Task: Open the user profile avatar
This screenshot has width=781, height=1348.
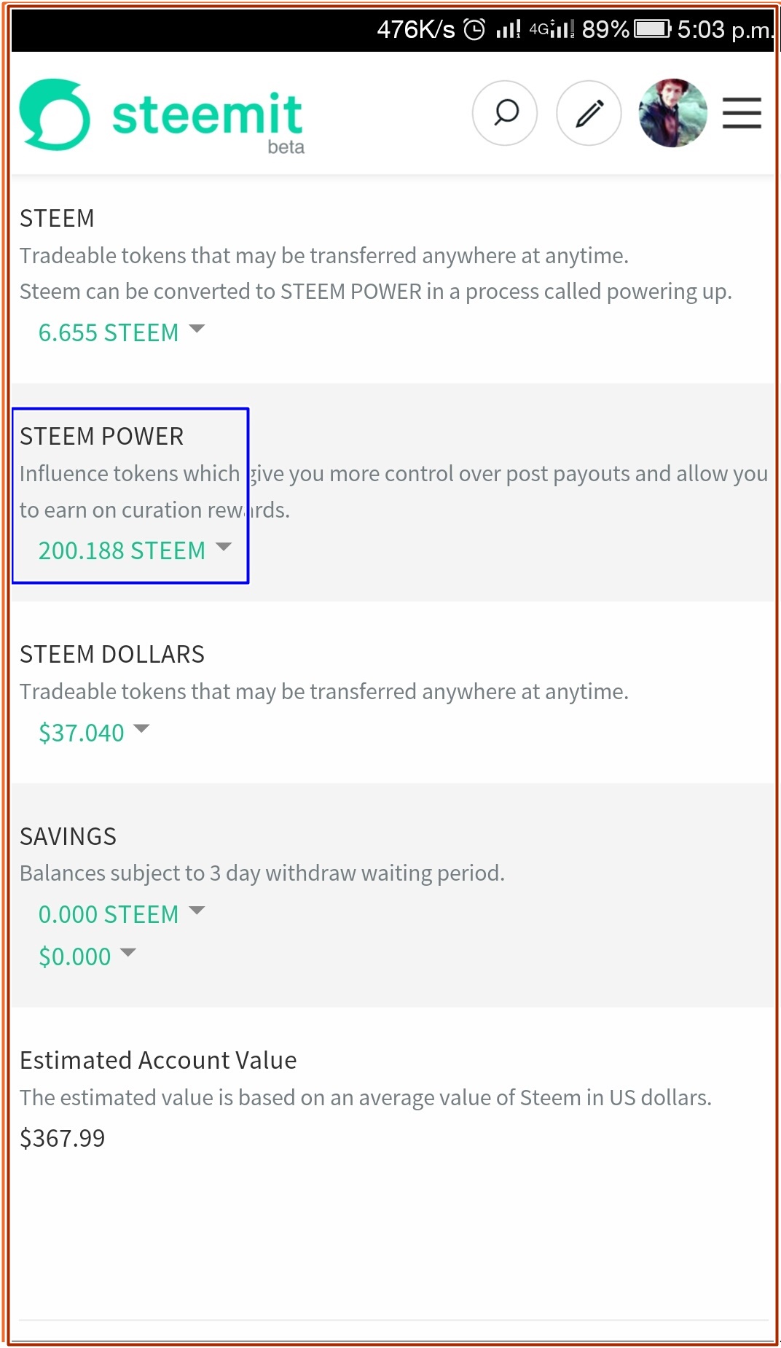Action: pos(672,113)
